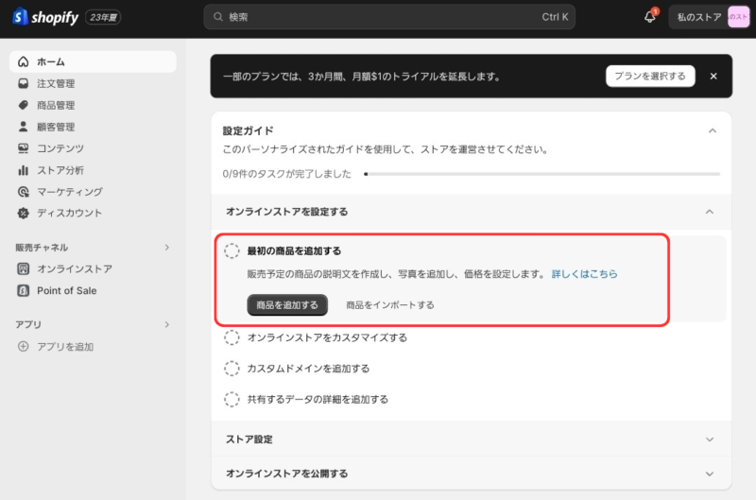The height and width of the screenshot is (500, 756).
Task: Click the コンテンツ icon
Action: (x=23, y=148)
